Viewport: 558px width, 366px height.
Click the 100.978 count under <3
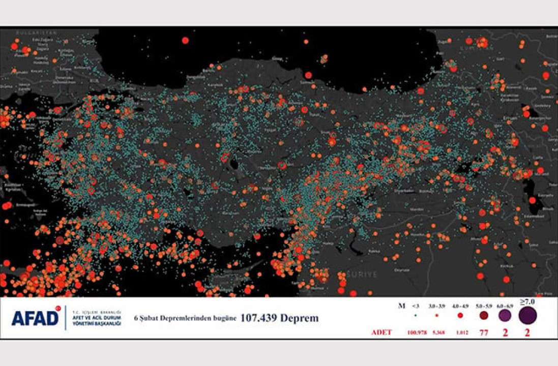click(415, 332)
